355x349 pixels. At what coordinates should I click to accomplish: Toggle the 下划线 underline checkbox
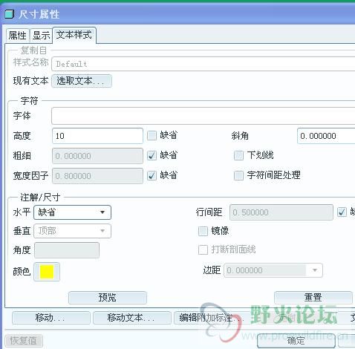(238, 155)
